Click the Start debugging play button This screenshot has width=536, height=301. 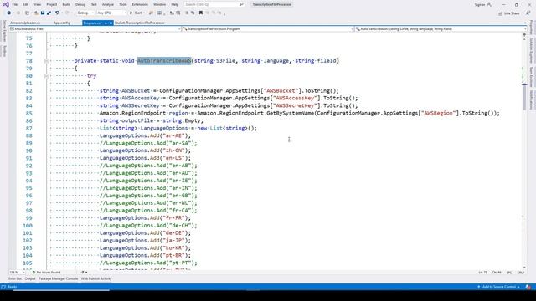131,13
